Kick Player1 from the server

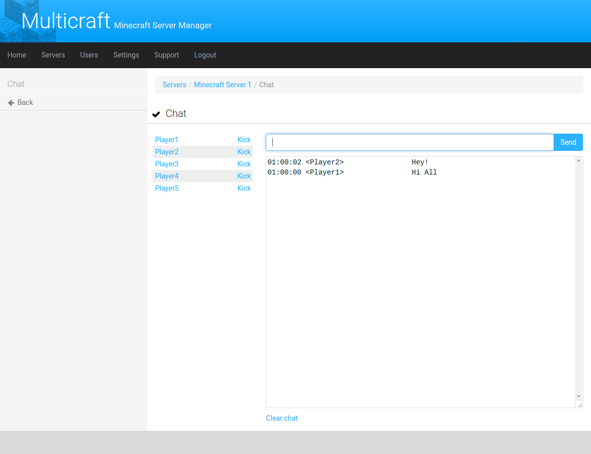coord(244,140)
